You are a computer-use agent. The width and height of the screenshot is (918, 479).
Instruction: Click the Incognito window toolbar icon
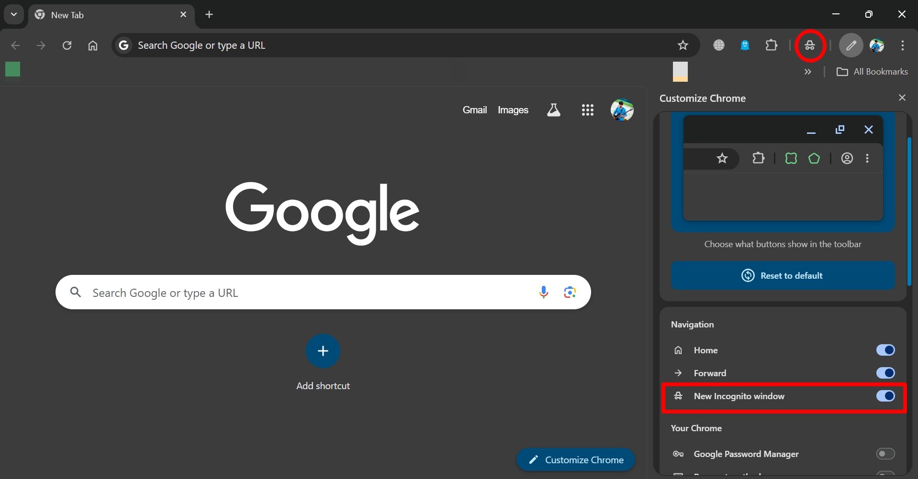click(810, 45)
